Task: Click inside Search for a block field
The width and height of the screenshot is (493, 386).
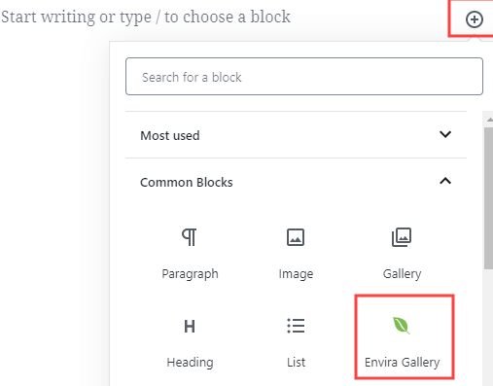Action: point(304,77)
